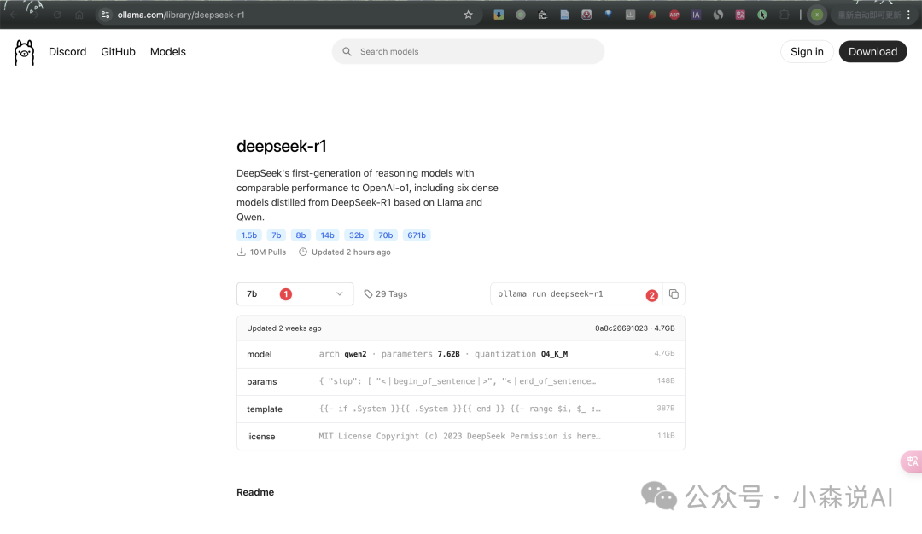Copy the ollama run command

pos(674,293)
